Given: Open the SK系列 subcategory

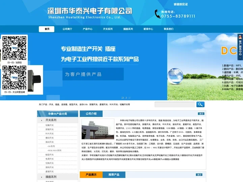Looking at the screenshot, I should [51, 146].
